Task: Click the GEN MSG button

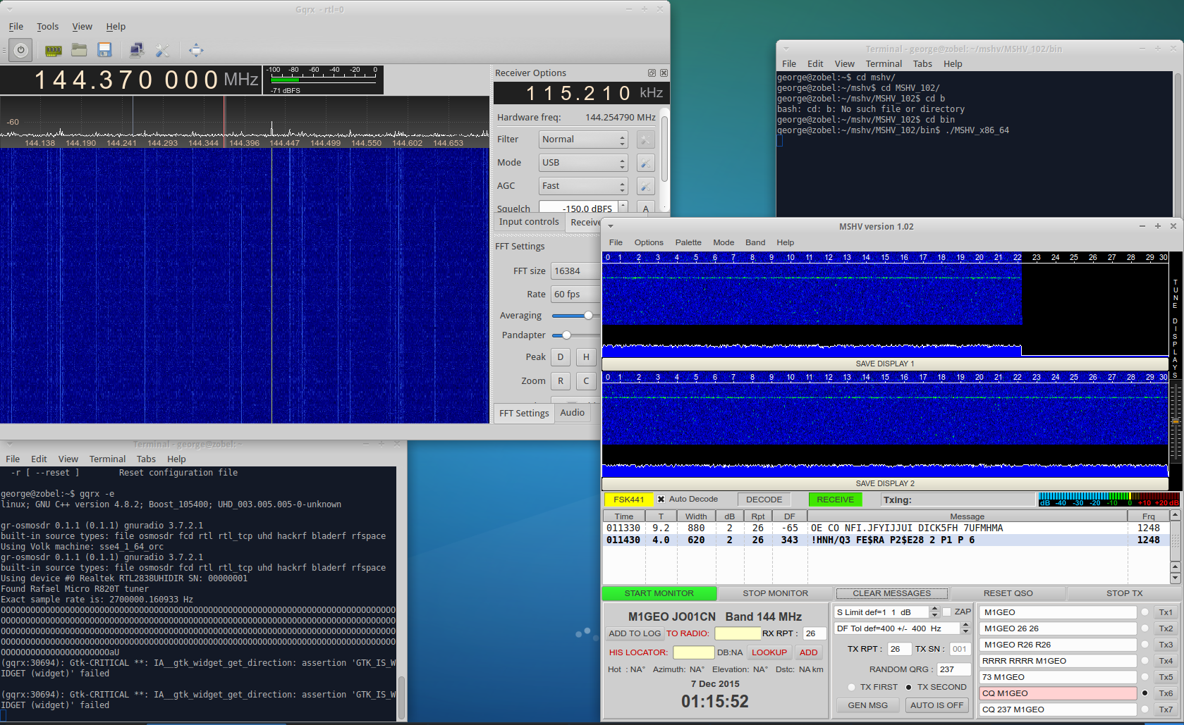Action: [x=868, y=705]
